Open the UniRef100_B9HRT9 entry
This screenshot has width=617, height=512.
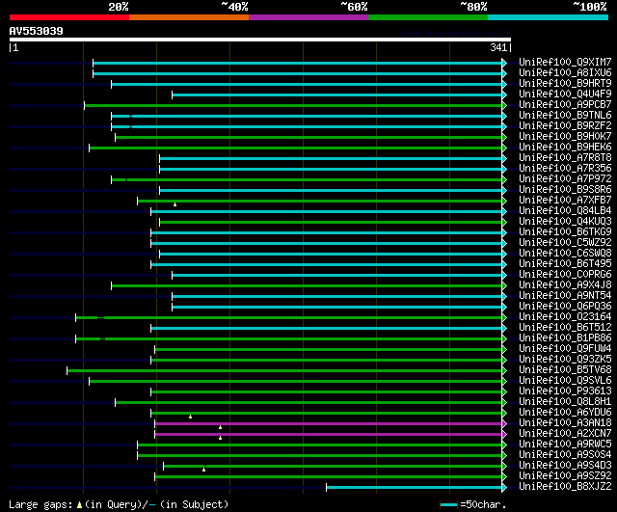pos(565,84)
